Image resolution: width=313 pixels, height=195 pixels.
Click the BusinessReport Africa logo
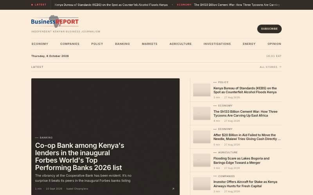(x=55, y=21)
